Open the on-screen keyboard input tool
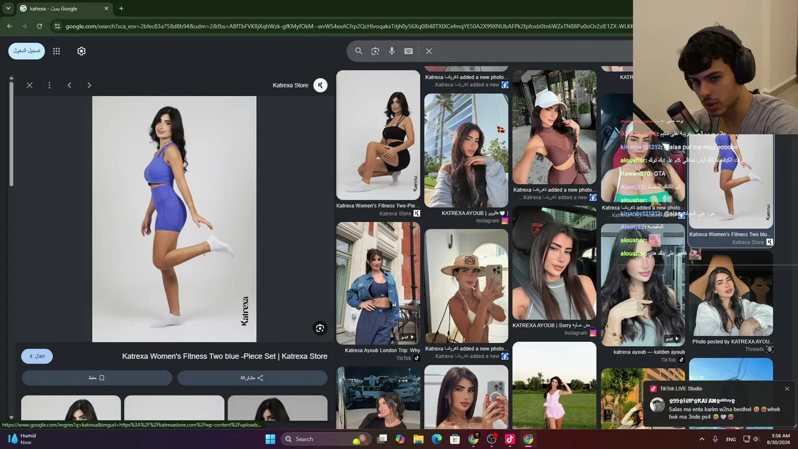Image resolution: width=798 pixels, height=449 pixels. point(408,51)
